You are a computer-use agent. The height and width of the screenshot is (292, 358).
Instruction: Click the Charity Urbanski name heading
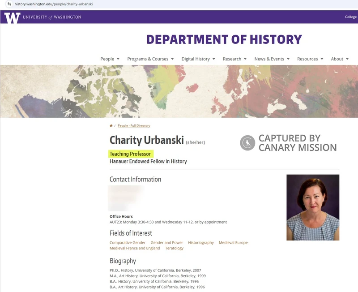(147, 140)
